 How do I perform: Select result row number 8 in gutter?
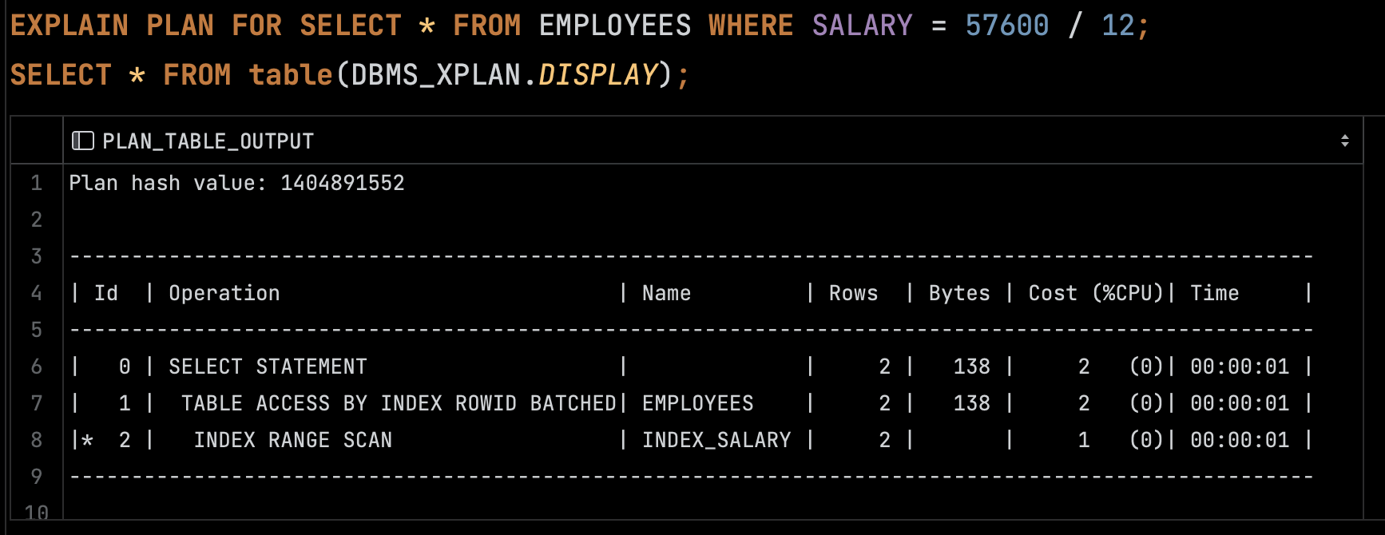click(37, 440)
